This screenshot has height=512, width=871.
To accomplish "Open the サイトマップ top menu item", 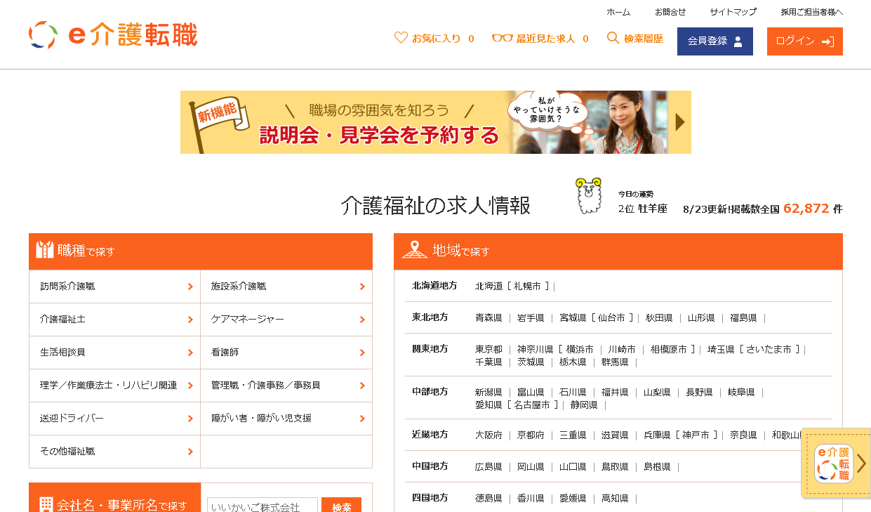I will (733, 12).
